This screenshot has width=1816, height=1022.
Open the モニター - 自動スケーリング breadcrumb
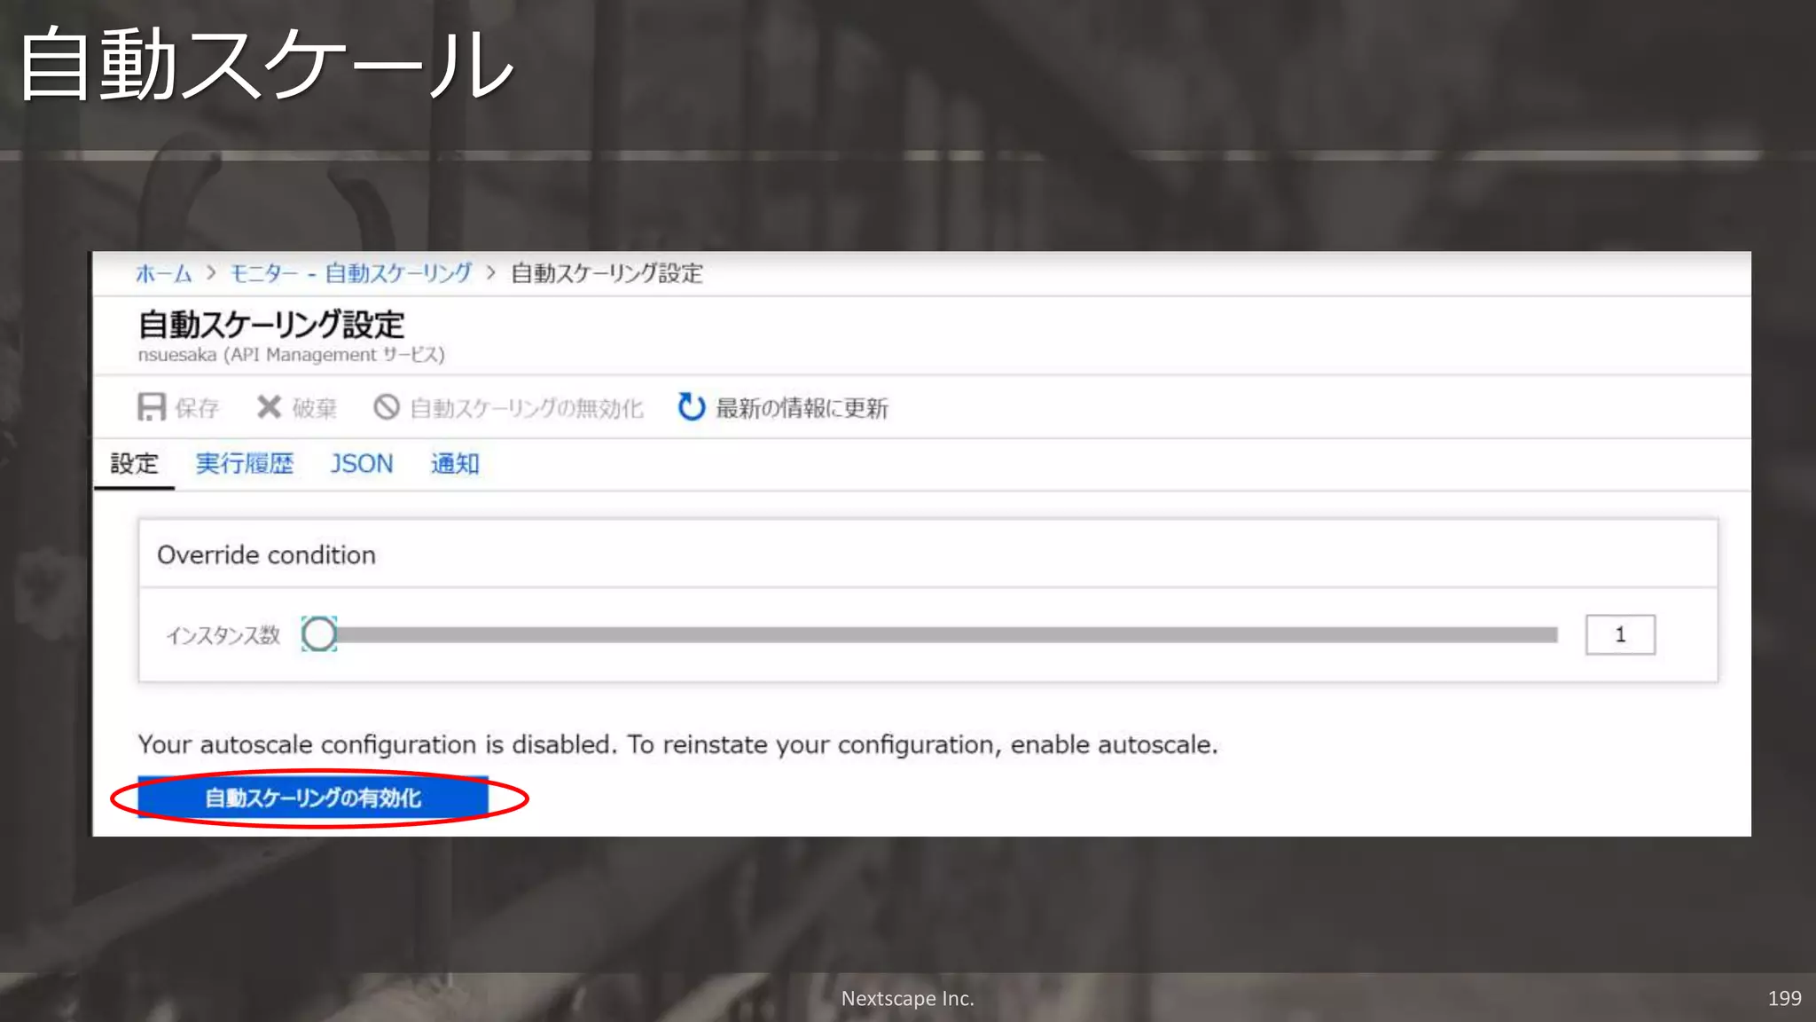pos(351,273)
